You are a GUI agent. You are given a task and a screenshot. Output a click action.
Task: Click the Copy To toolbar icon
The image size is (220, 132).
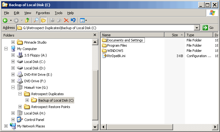(59, 20)
